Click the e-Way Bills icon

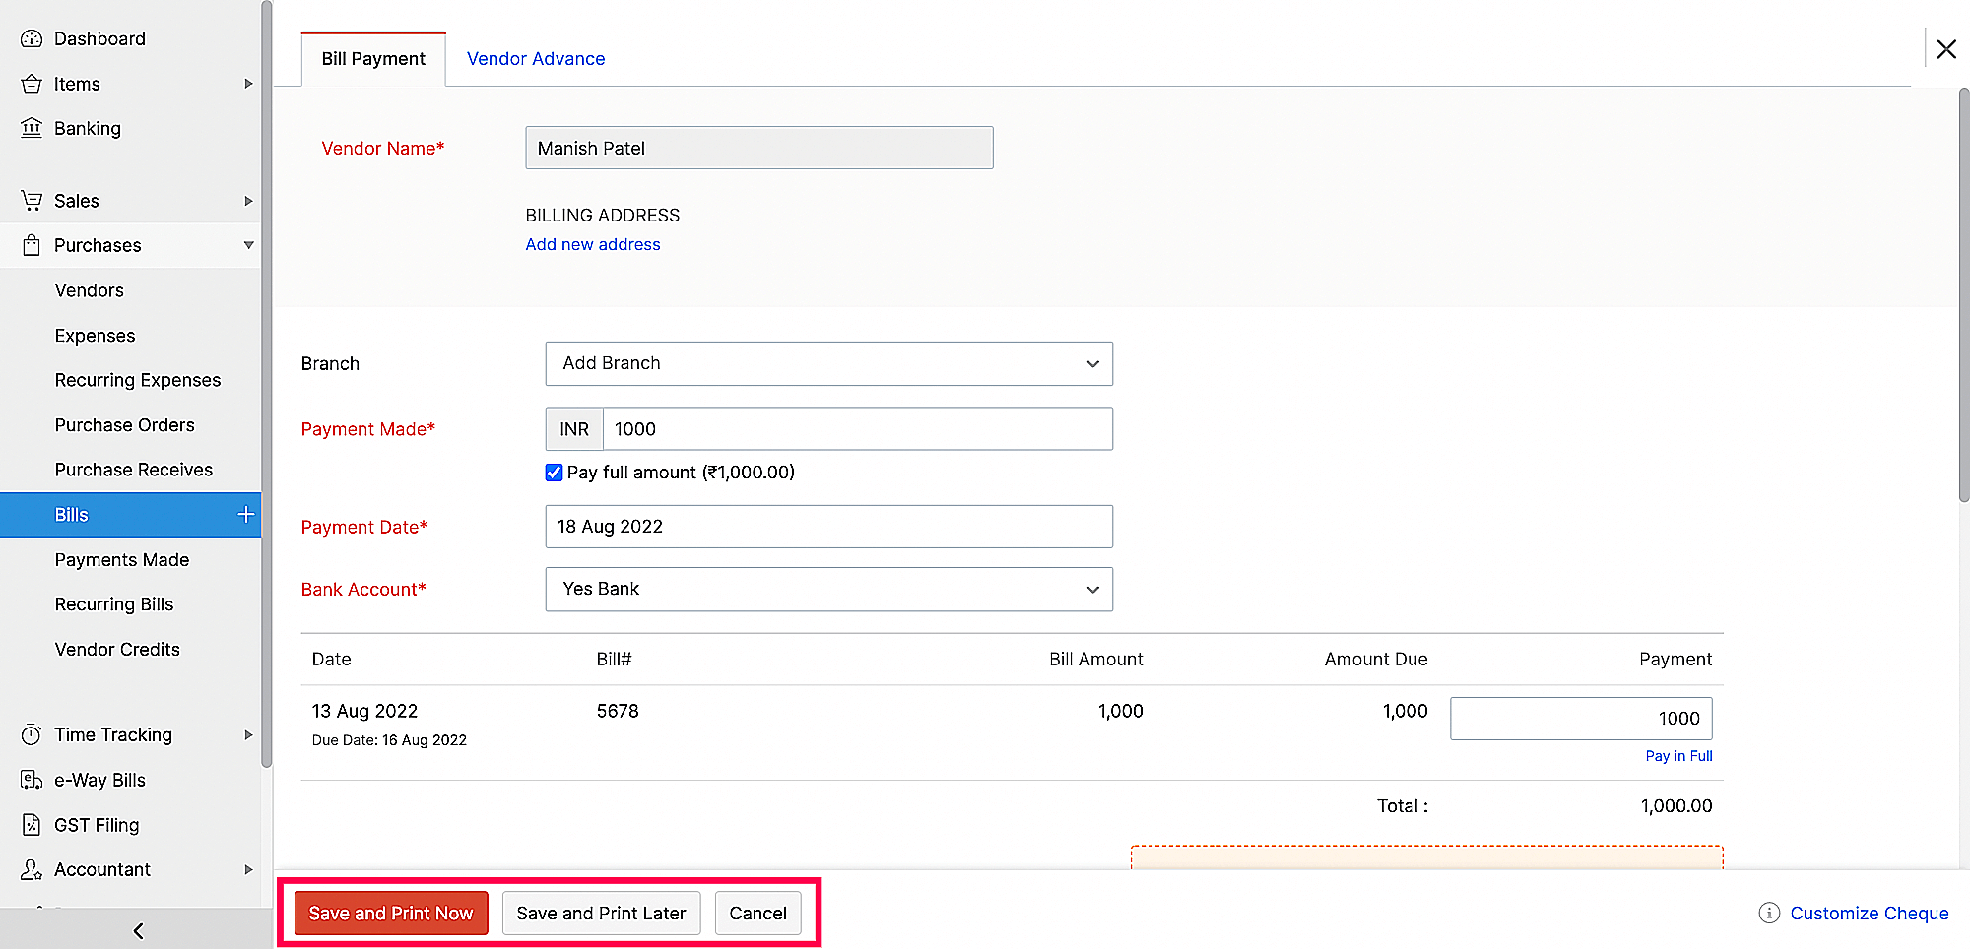pos(32,780)
